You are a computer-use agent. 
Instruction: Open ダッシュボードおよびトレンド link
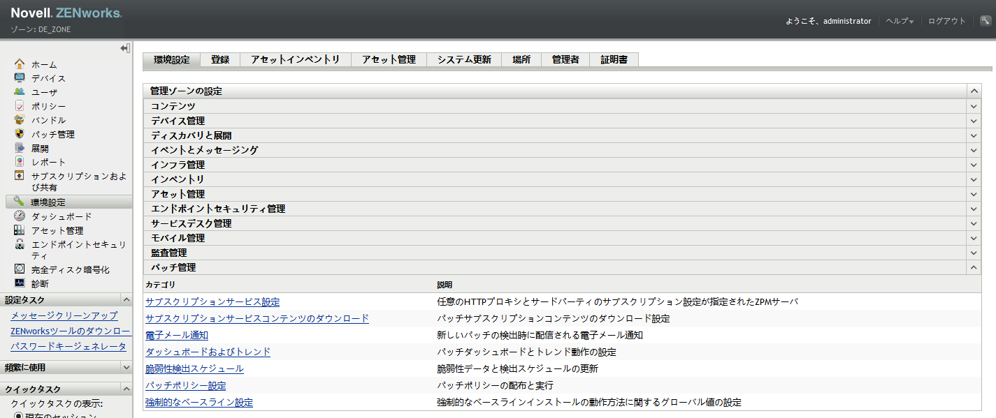pos(208,352)
